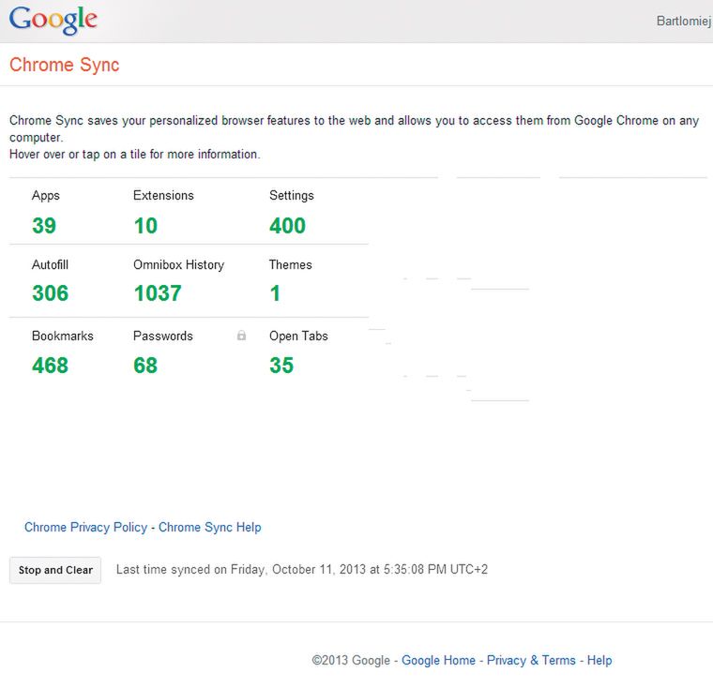
Task: Click the last synced timestamp text
Action: [x=301, y=570]
